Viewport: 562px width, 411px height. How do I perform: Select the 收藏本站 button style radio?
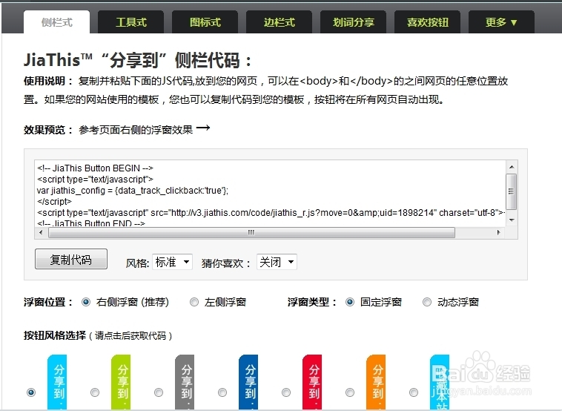pos(414,392)
